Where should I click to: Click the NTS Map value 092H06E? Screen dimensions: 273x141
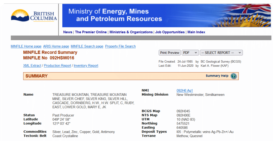click(x=183, y=115)
